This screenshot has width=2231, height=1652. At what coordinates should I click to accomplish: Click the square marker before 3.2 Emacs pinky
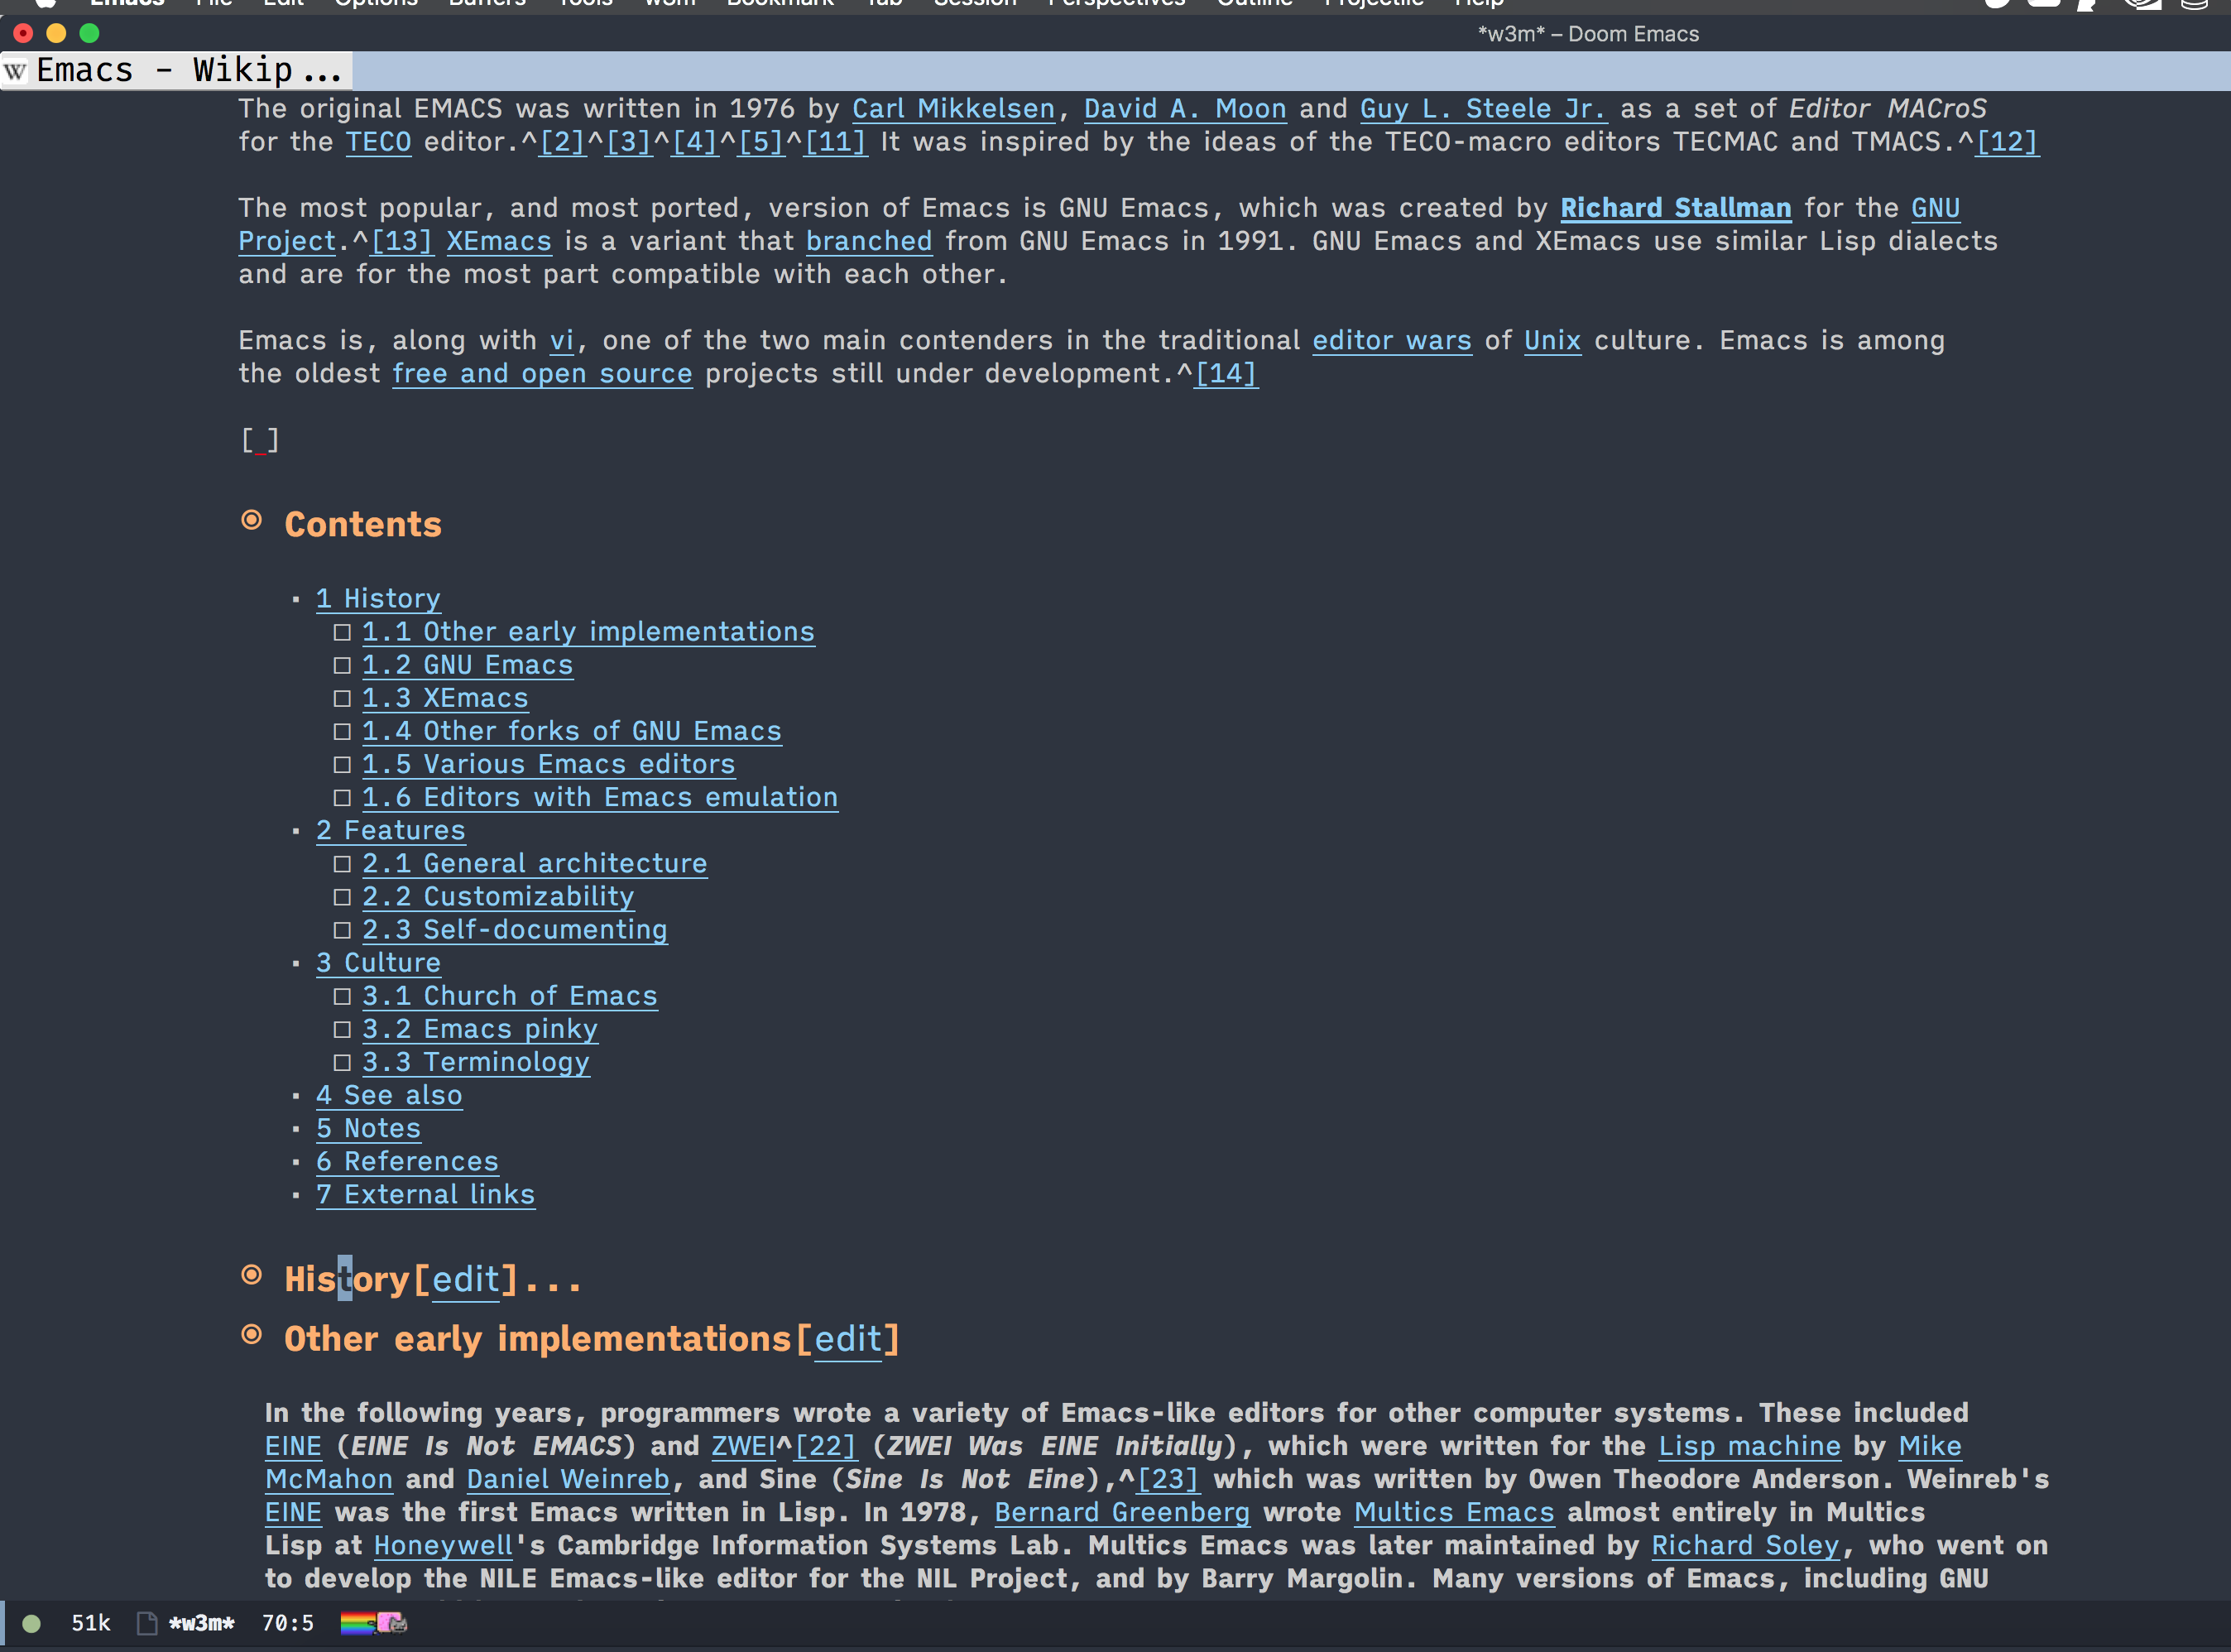[342, 1030]
